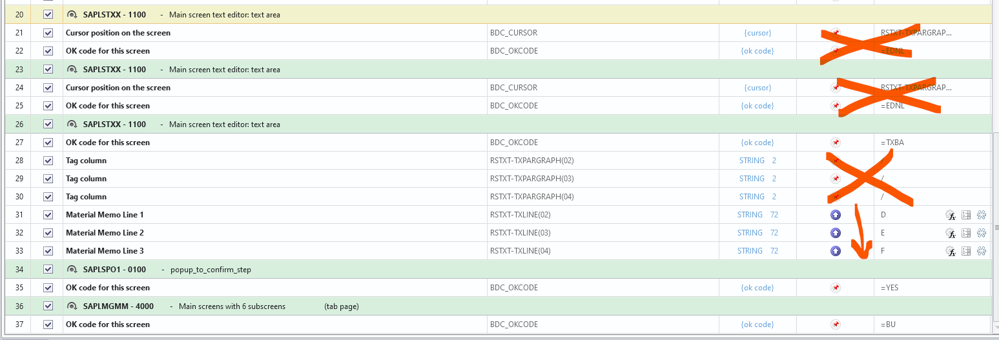Click the RSTXT-TXPARGRAPH(04) field name
The width and height of the screenshot is (999, 340).
click(x=532, y=196)
